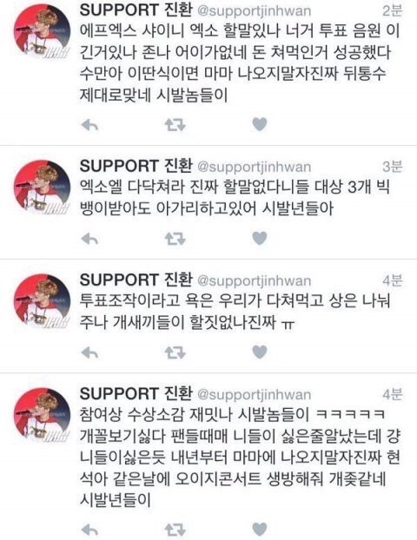Reply to the tweet posted 3분 ago

pyautogui.click(x=89, y=239)
